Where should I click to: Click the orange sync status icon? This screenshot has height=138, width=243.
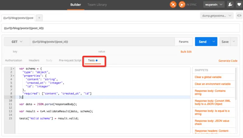click(x=182, y=5)
